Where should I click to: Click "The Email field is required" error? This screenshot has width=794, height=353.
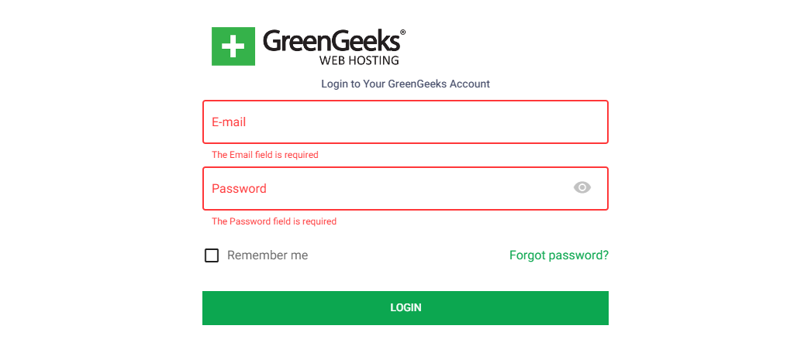click(265, 155)
